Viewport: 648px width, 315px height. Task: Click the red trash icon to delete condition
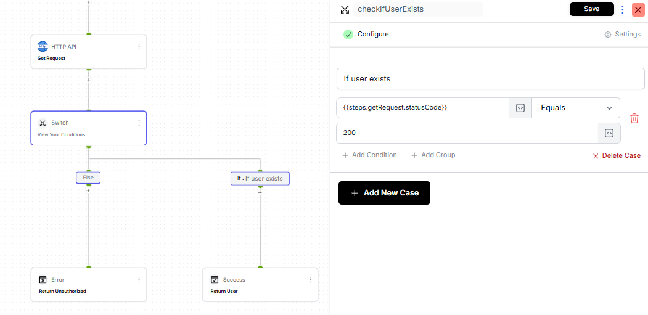coord(634,118)
